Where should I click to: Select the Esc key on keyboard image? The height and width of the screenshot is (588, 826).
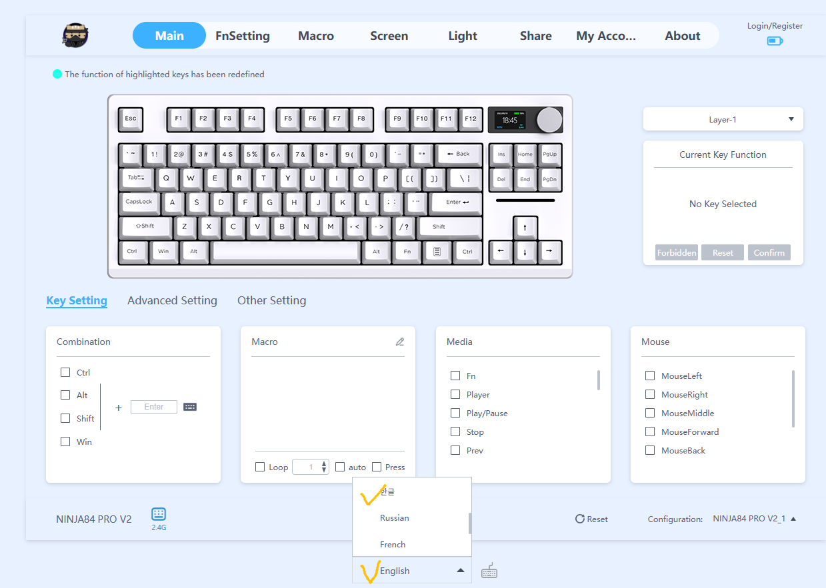pos(131,119)
